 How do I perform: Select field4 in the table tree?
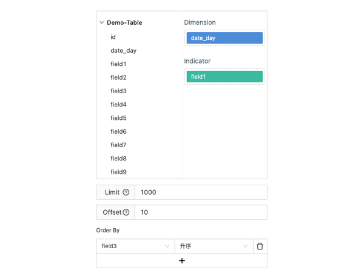coord(118,105)
